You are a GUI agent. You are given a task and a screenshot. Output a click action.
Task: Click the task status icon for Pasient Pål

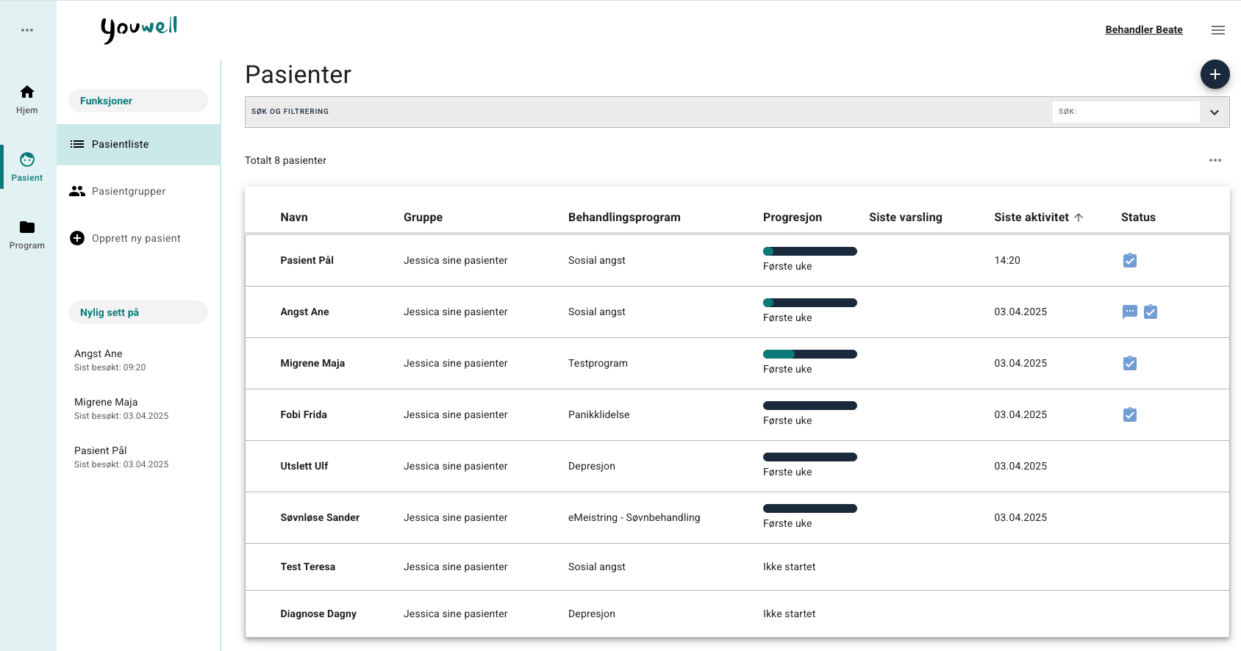coord(1130,260)
